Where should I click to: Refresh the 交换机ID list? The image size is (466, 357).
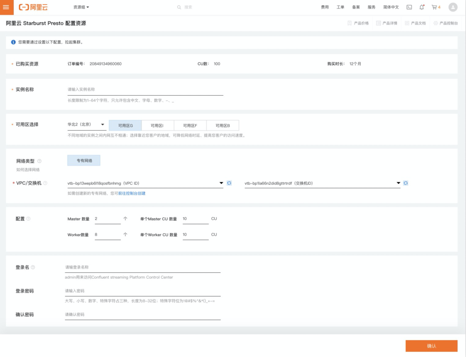pyautogui.click(x=405, y=183)
